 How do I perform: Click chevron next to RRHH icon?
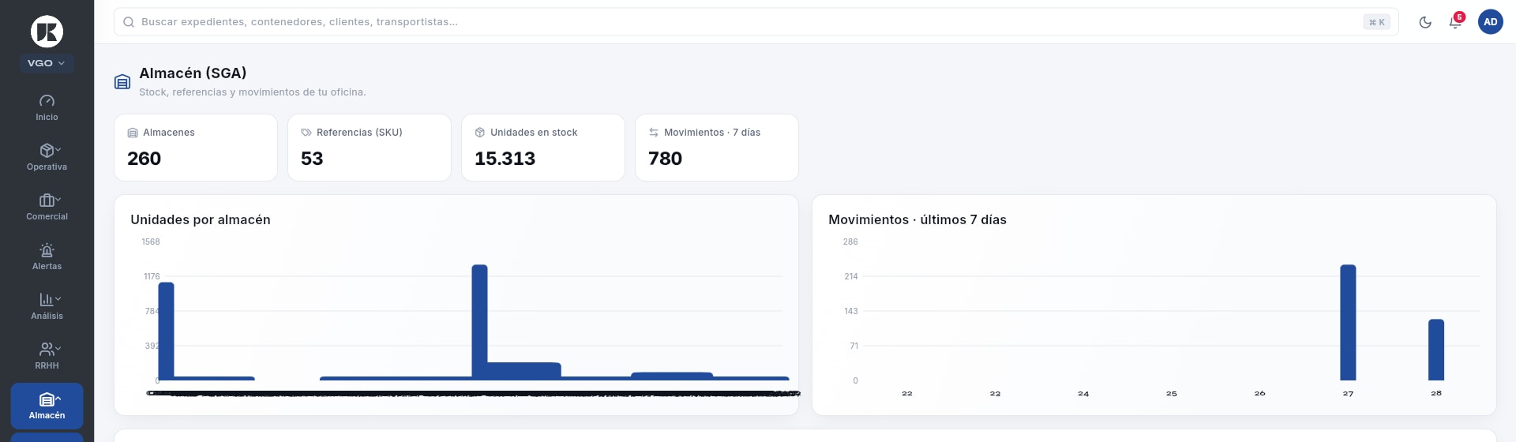pyautogui.click(x=58, y=348)
